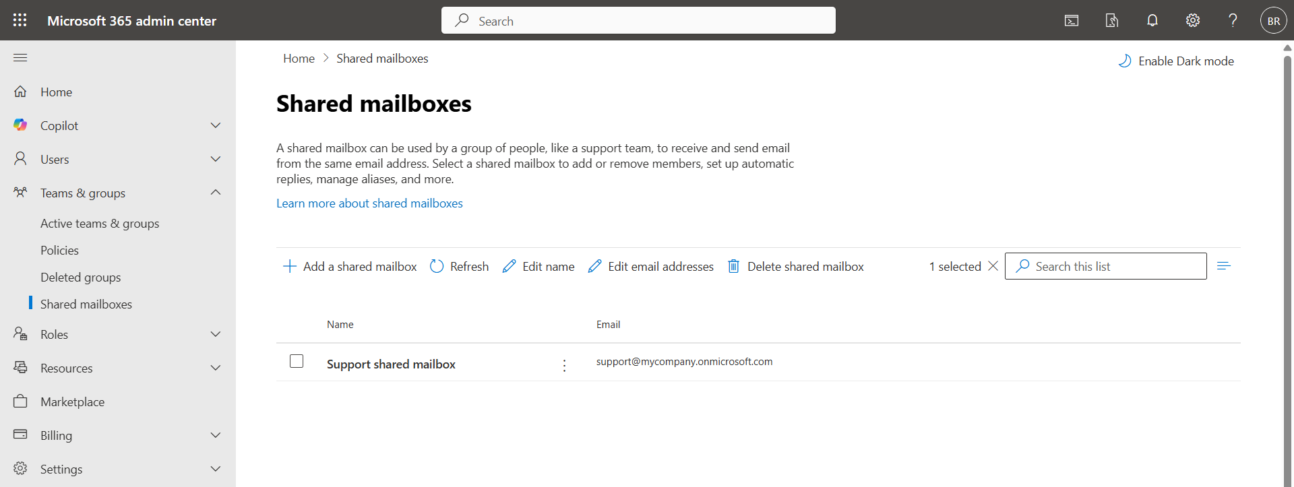The width and height of the screenshot is (1294, 487).
Task: Open Learn more about shared mailboxes link
Action: tap(369, 203)
